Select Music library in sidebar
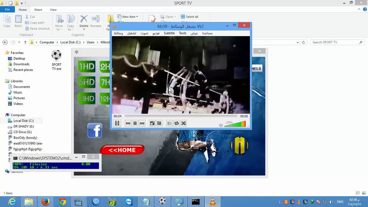368x207 pixels. click(x=18, y=93)
